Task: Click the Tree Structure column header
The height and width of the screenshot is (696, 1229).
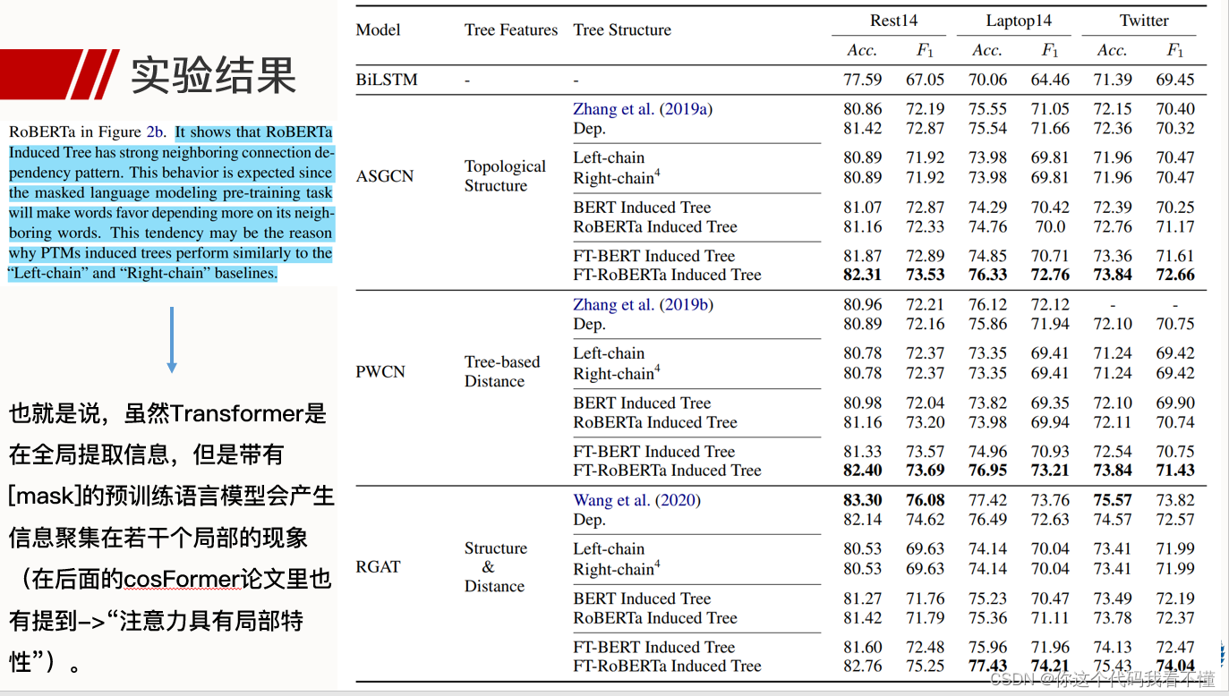Action: [622, 30]
